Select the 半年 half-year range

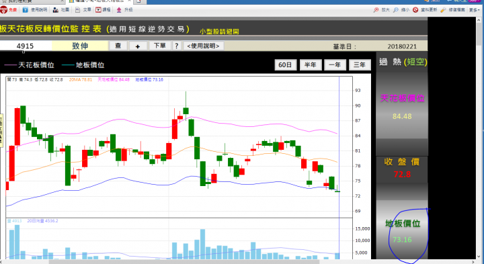click(310, 64)
